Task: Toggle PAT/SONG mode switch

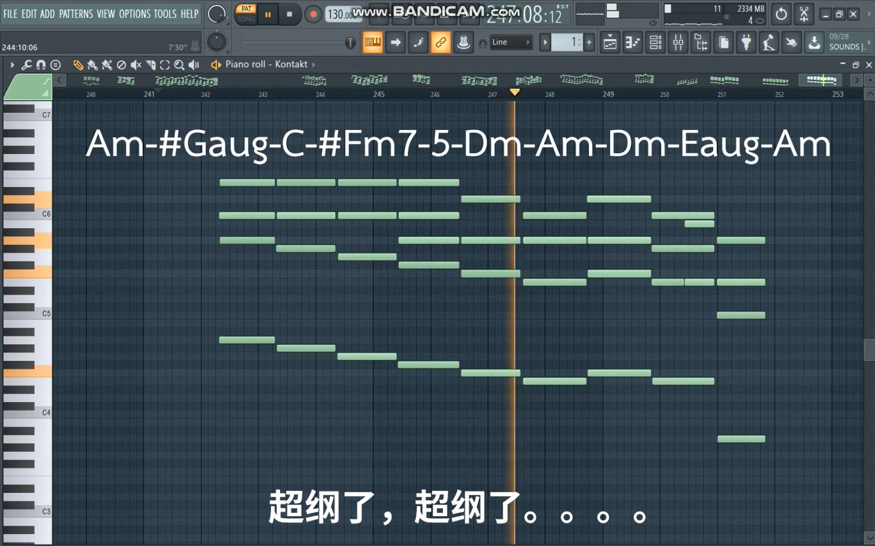Action: pos(246,13)
